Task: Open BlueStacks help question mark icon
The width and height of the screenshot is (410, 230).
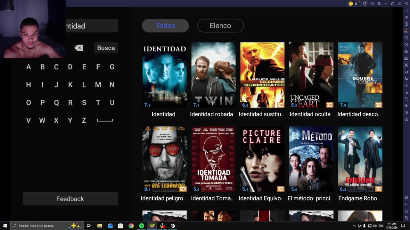Action: coord(372,4)
